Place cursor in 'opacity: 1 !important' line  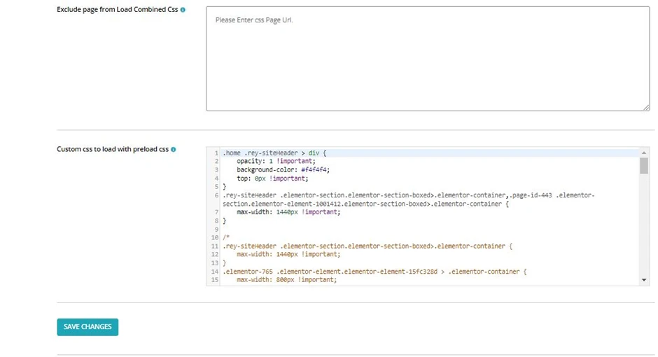click(276, 161)
